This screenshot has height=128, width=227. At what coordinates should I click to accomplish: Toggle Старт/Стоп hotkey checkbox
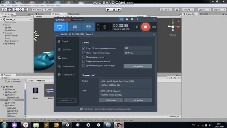pos(84,48)
